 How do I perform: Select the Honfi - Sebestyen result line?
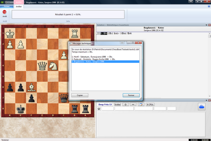92,57
